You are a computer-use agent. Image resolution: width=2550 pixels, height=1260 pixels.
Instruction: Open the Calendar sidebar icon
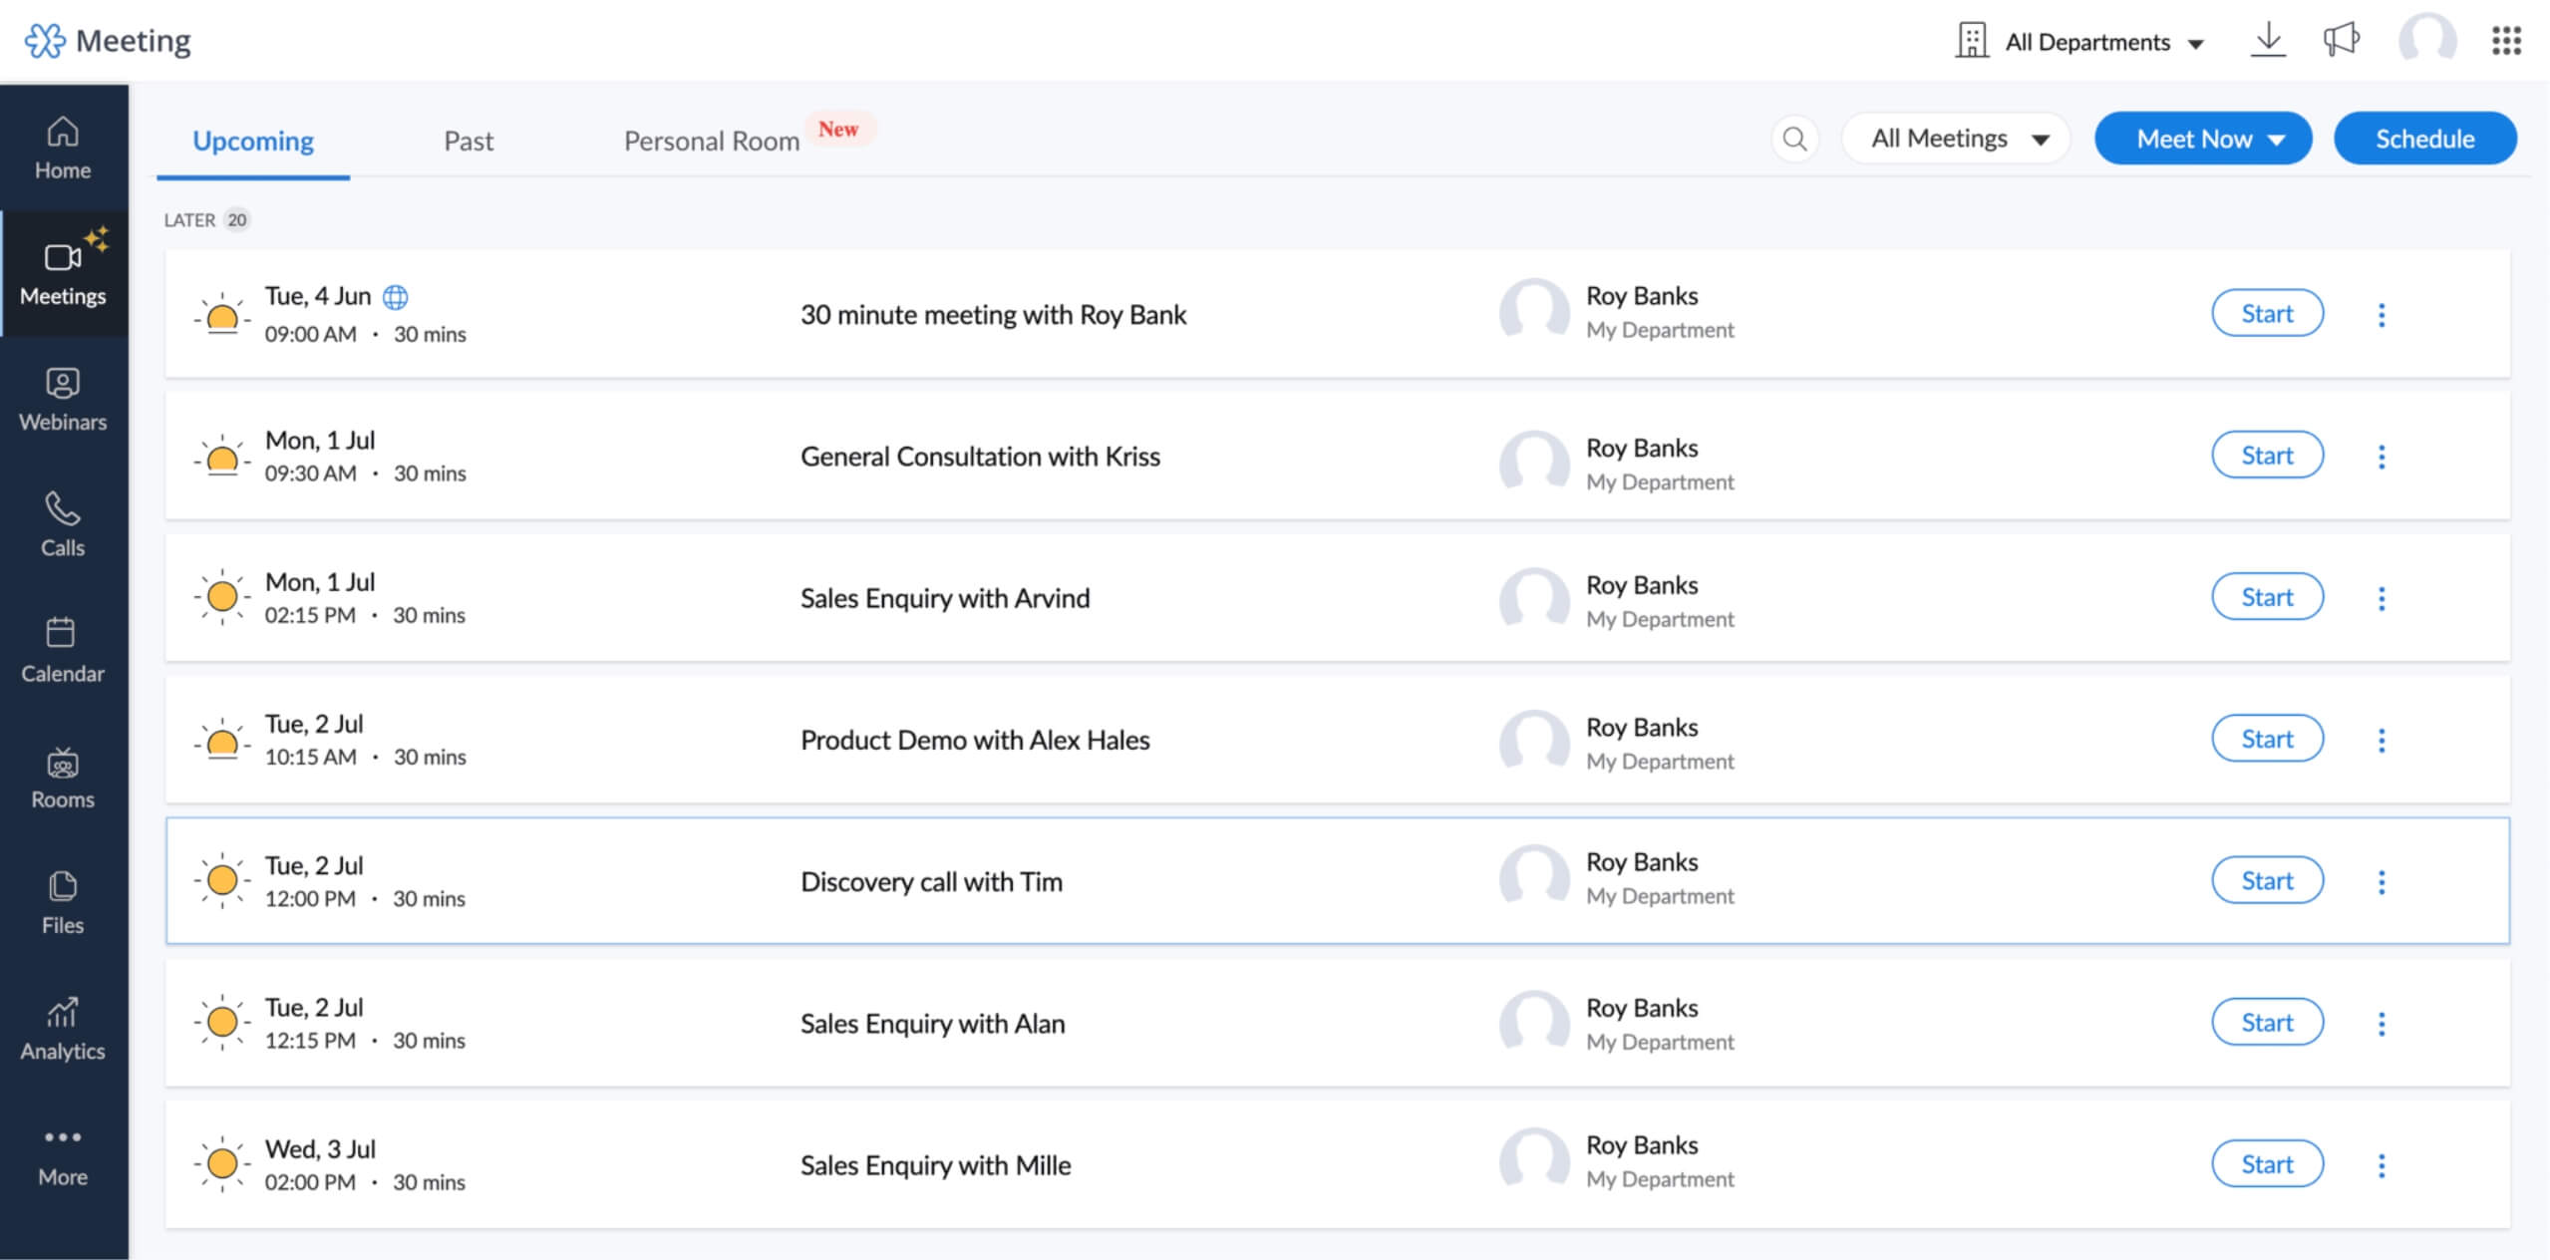coord(62,651)
